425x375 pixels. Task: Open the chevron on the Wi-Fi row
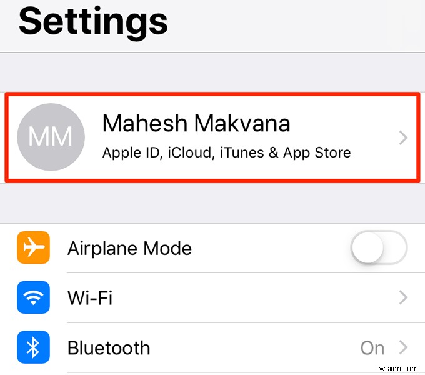403,297
